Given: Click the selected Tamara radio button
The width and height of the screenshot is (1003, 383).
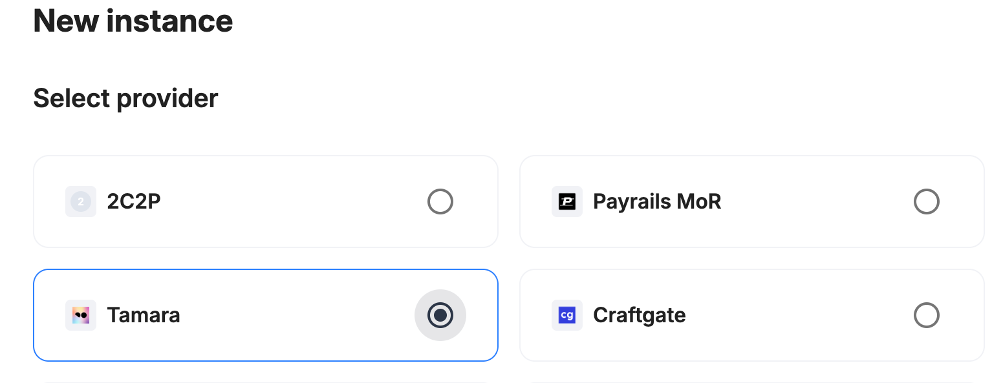Looking at the screenshot, I should [x=440, y=315].
